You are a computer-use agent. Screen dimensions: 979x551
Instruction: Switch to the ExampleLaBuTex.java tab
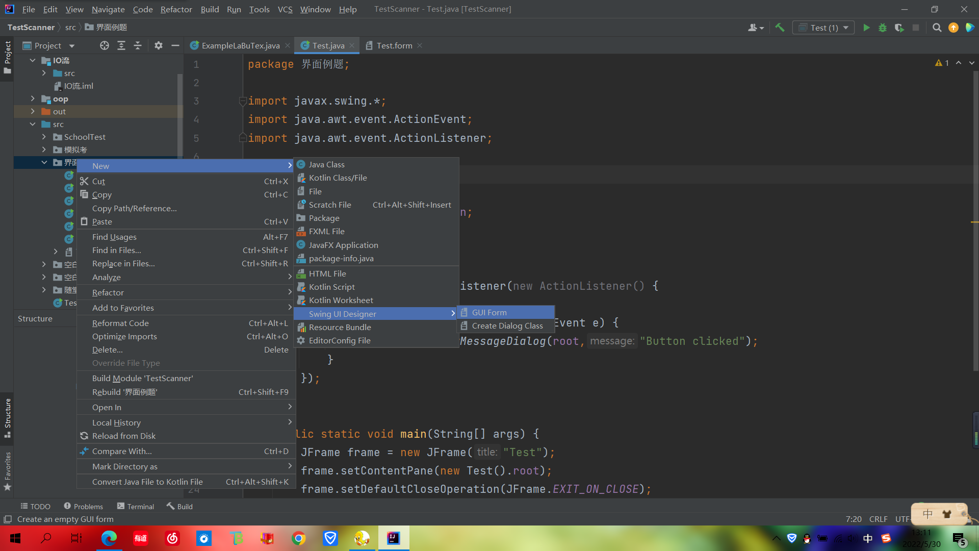click(x=240, y=45)
